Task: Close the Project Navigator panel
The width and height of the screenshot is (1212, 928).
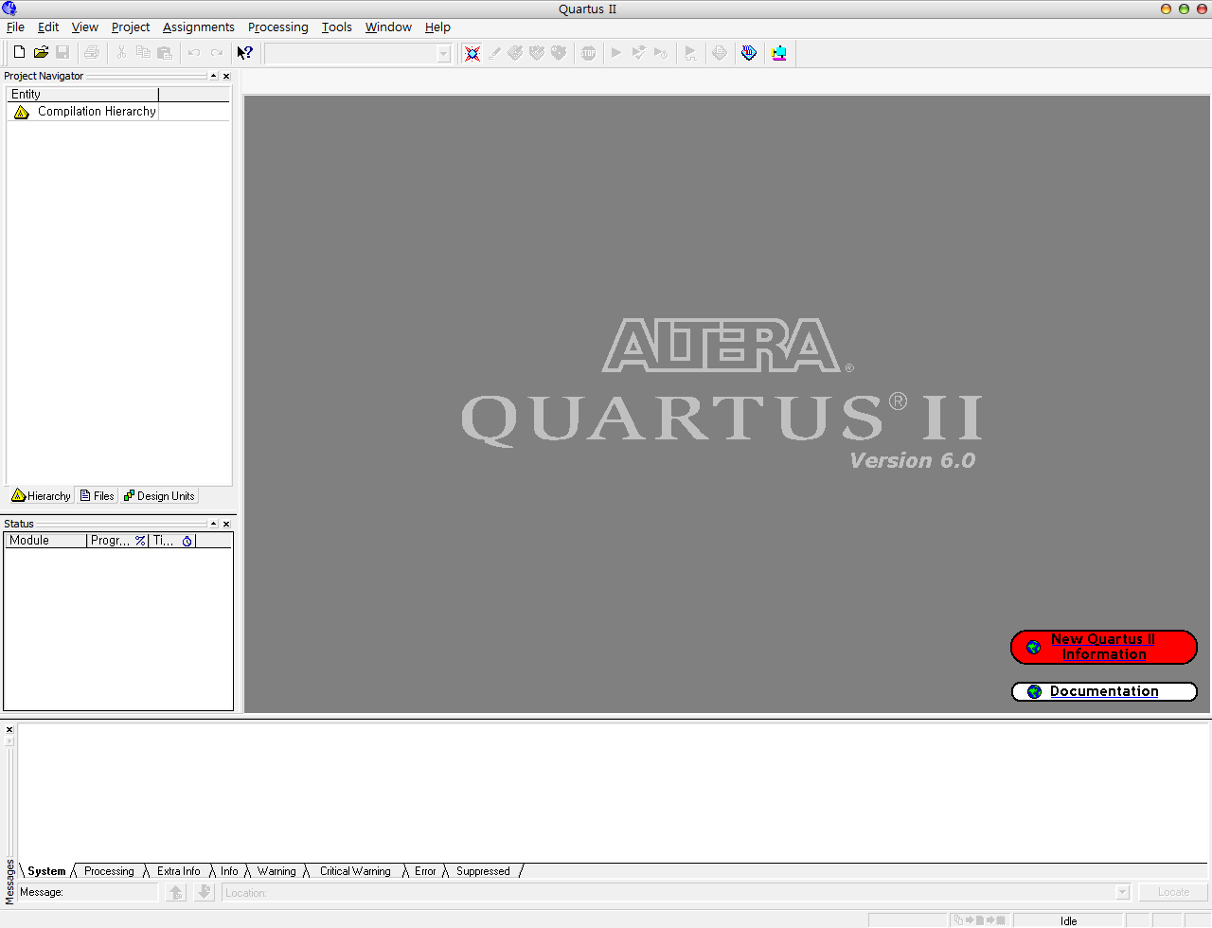Action: click(226, 76)
